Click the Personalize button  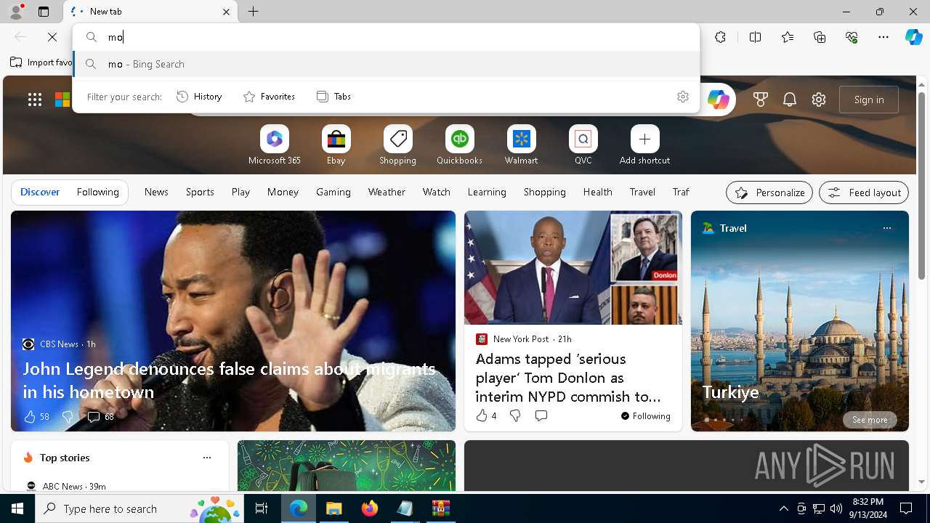click(769, 192)
